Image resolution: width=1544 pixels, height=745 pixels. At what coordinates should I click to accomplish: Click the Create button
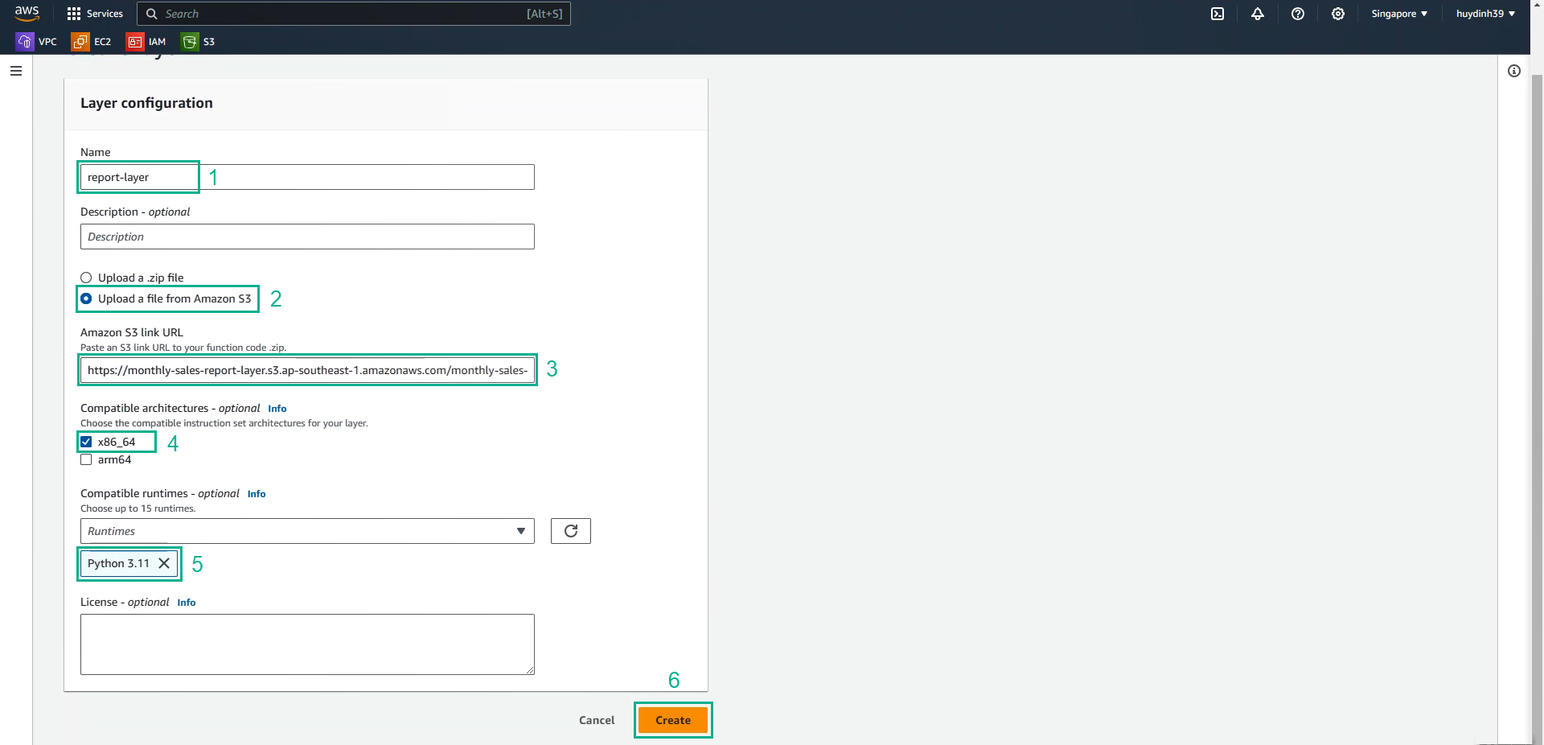(673, 720)
